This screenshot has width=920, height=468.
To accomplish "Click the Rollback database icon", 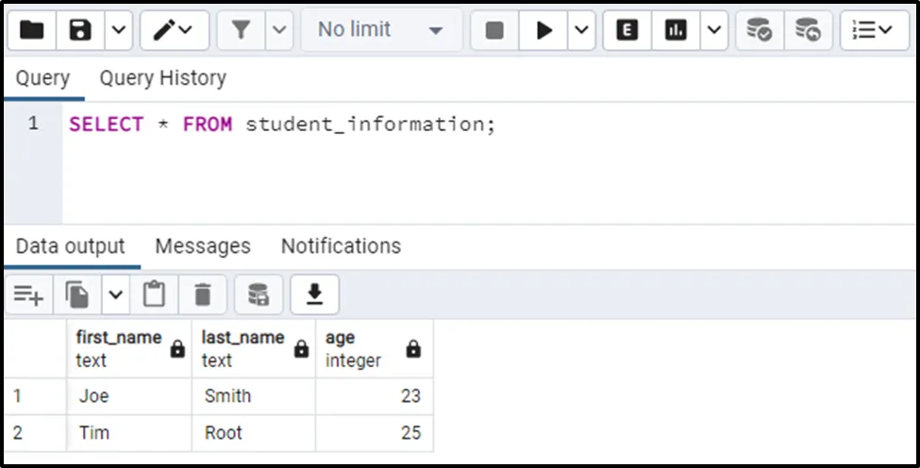I will click(807, 30).
